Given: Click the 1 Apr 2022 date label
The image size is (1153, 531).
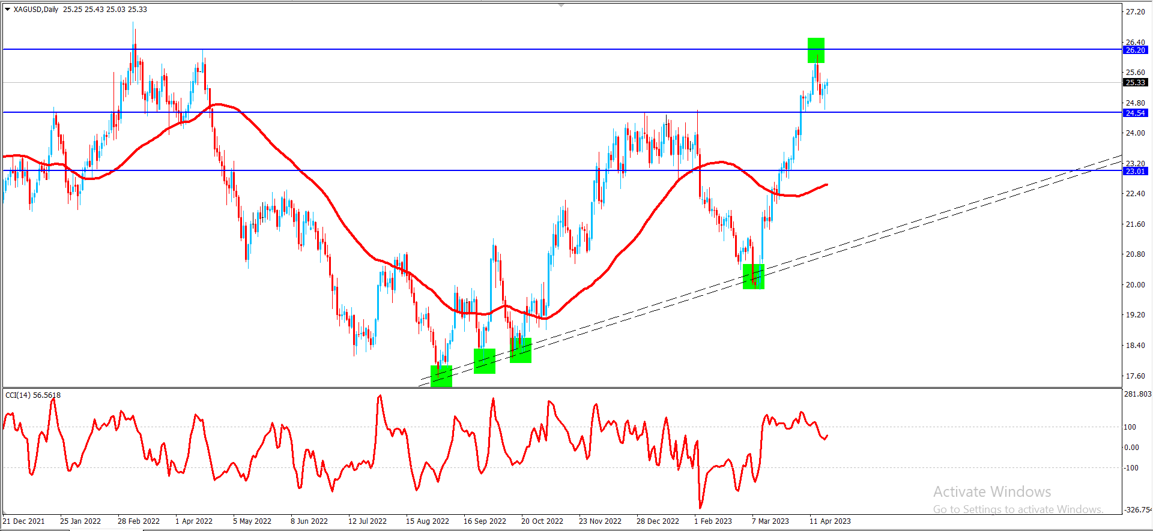Looking at the screenshot, I should tap(194, 521).
